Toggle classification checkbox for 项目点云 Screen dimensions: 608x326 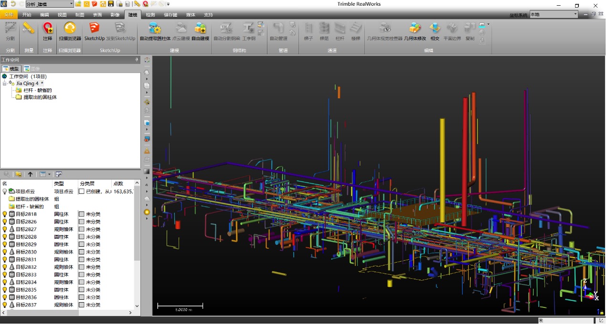[x=82, y=191]
